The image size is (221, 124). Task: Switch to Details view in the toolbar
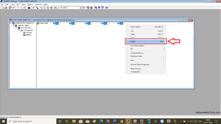(51, 8)
